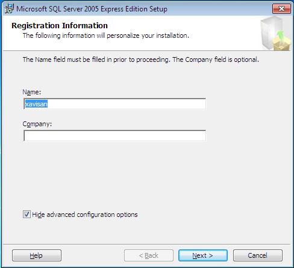Click the 'Registration Information' heading
Image resolution: width=294 pixels, height=268 pixels.
[x=60, y=25]
